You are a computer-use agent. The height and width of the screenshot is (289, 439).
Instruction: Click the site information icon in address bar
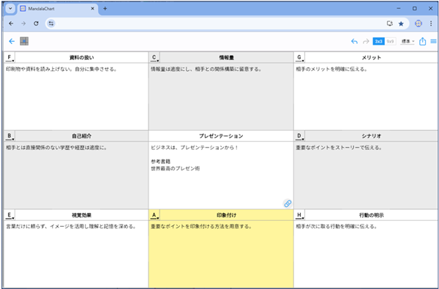point(50,23)
